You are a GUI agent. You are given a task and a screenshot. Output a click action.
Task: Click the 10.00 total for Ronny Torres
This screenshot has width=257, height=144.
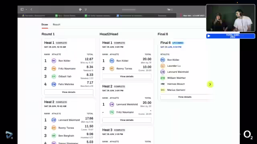[x=147, y=67]
